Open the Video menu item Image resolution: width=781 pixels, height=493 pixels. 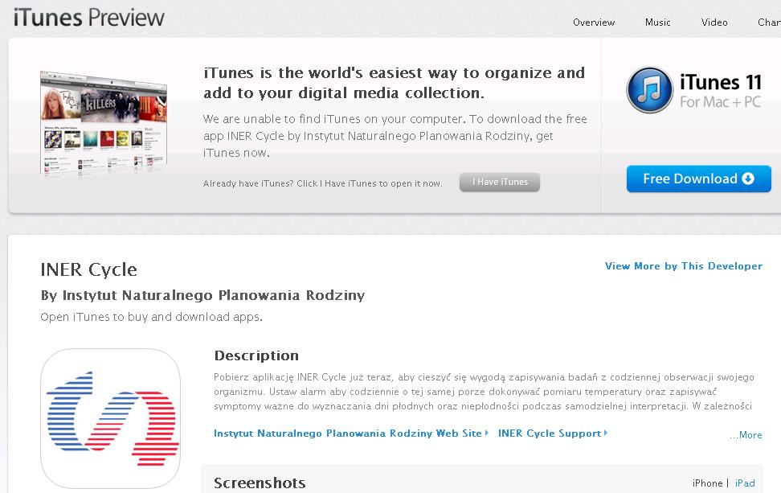point(714,23)
